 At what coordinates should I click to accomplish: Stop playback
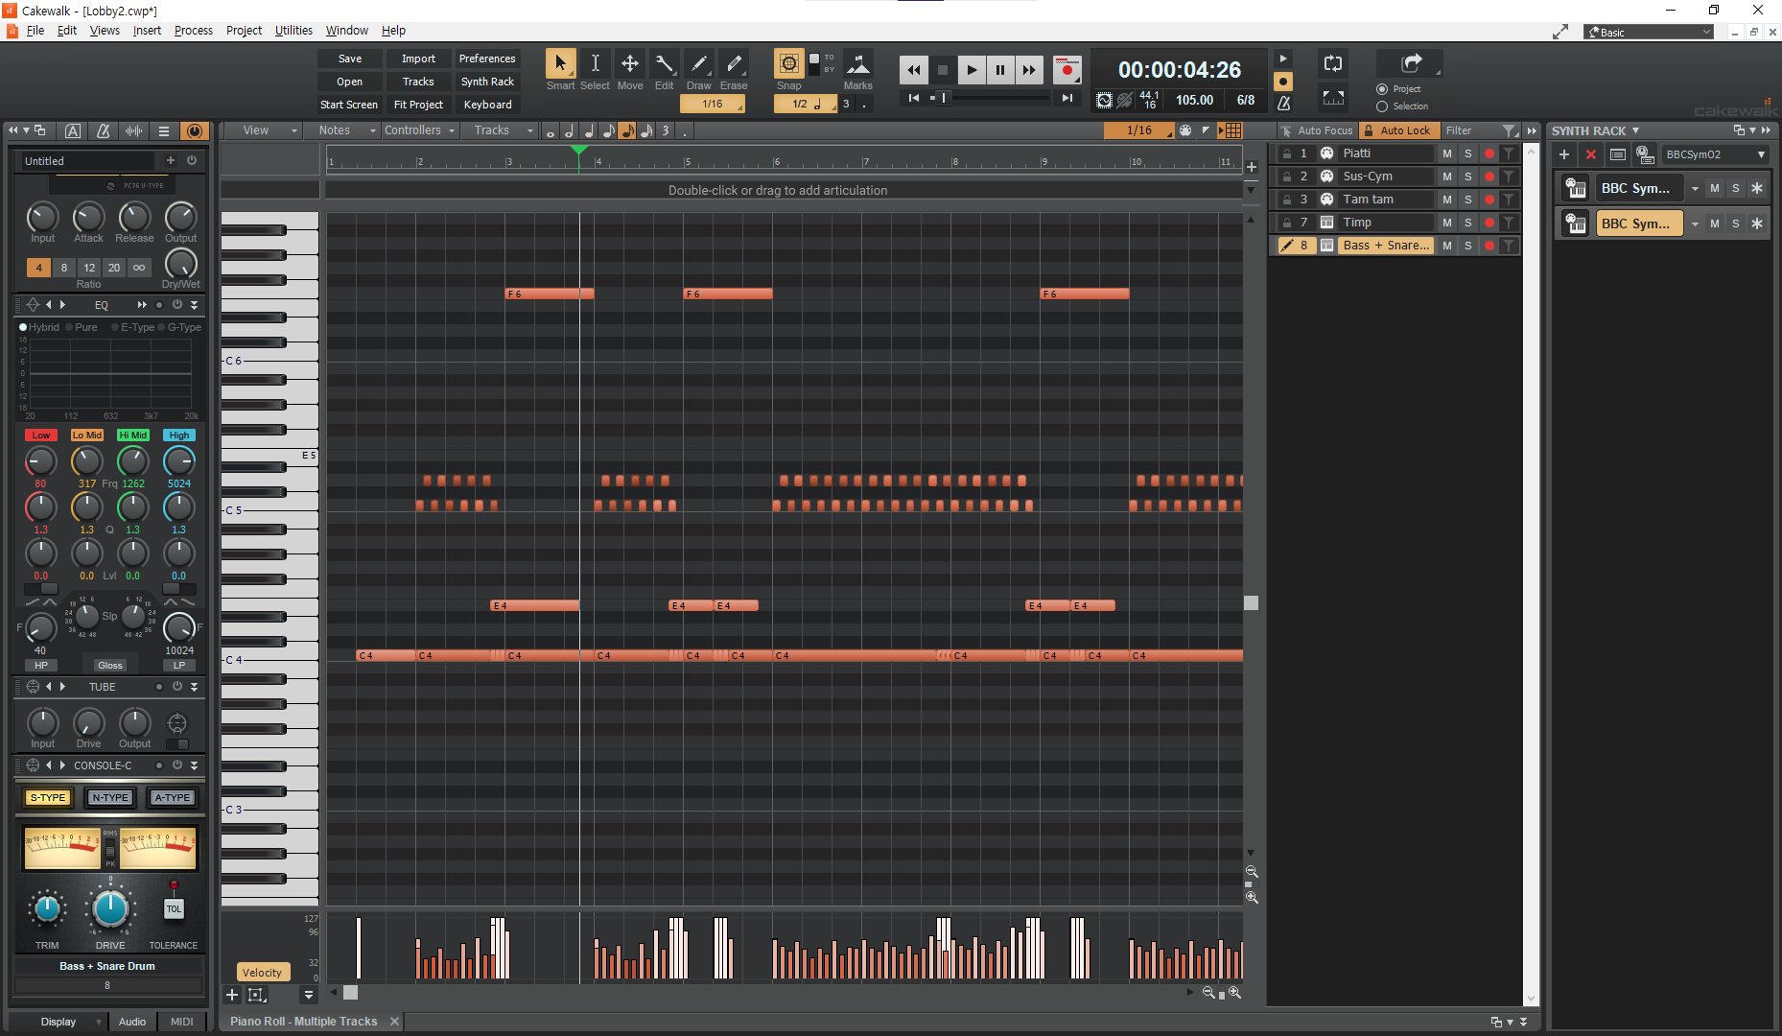tap(943, 70)
